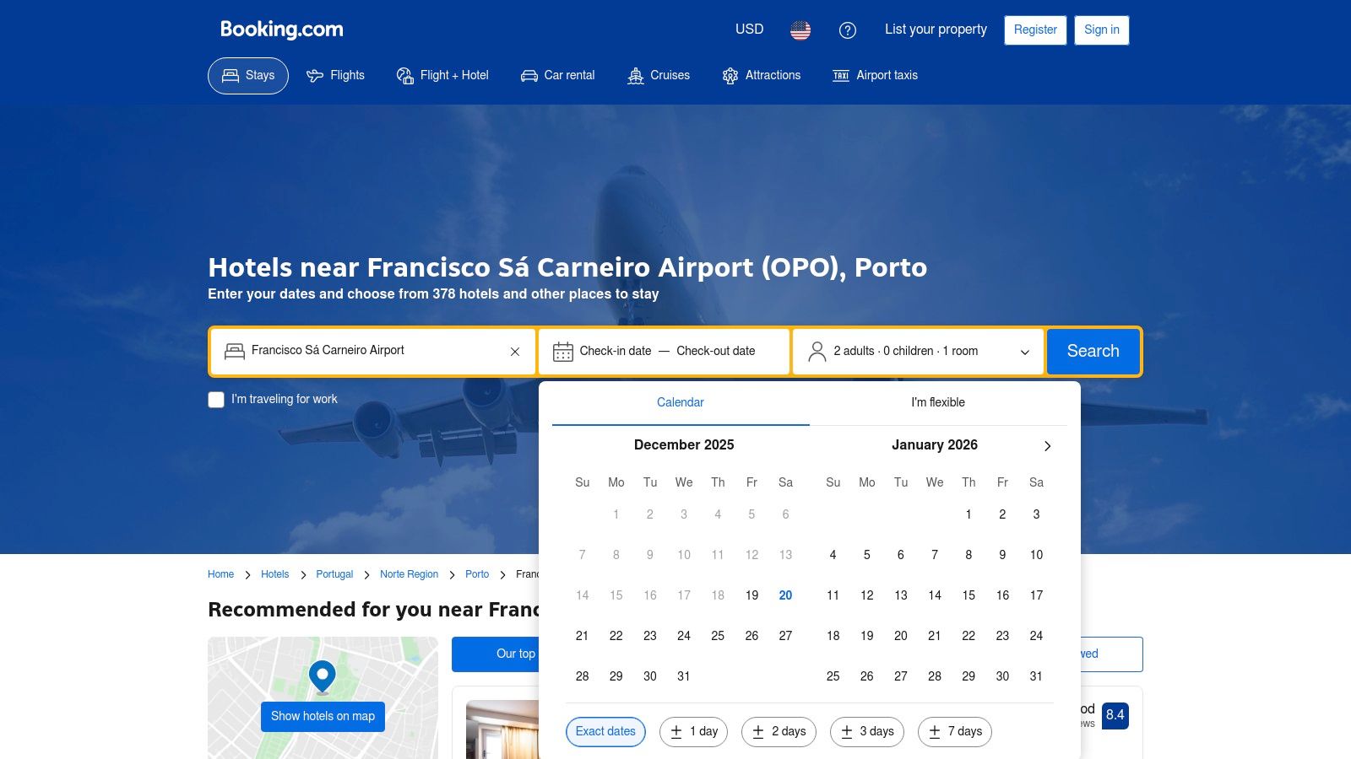
Task: Click the Register button
Action: point(1035,30)
